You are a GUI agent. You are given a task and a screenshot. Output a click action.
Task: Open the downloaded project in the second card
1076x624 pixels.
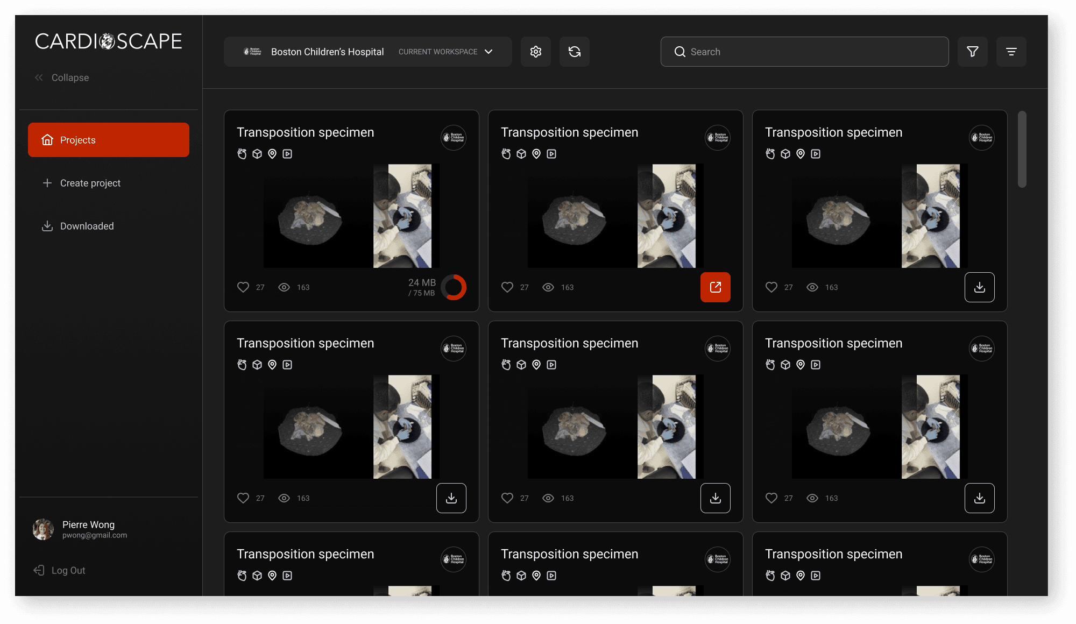715,287
